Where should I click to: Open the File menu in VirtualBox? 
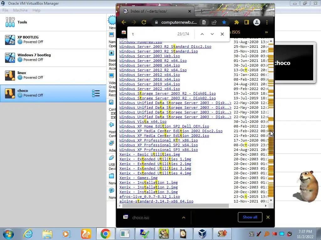pos(5,10)
